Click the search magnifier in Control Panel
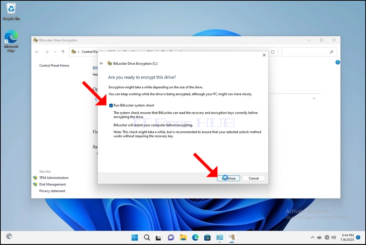The width and height of the screenshot is (366, 245). 331,52
